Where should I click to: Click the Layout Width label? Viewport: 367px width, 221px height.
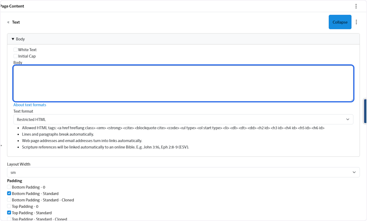[x=19, y=164]
